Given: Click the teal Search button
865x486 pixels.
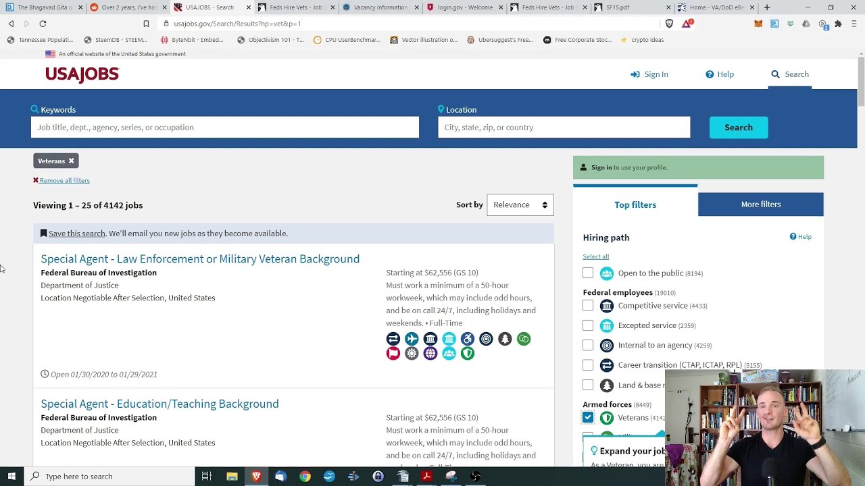Looking at the screenshot, I should (739, 128).
